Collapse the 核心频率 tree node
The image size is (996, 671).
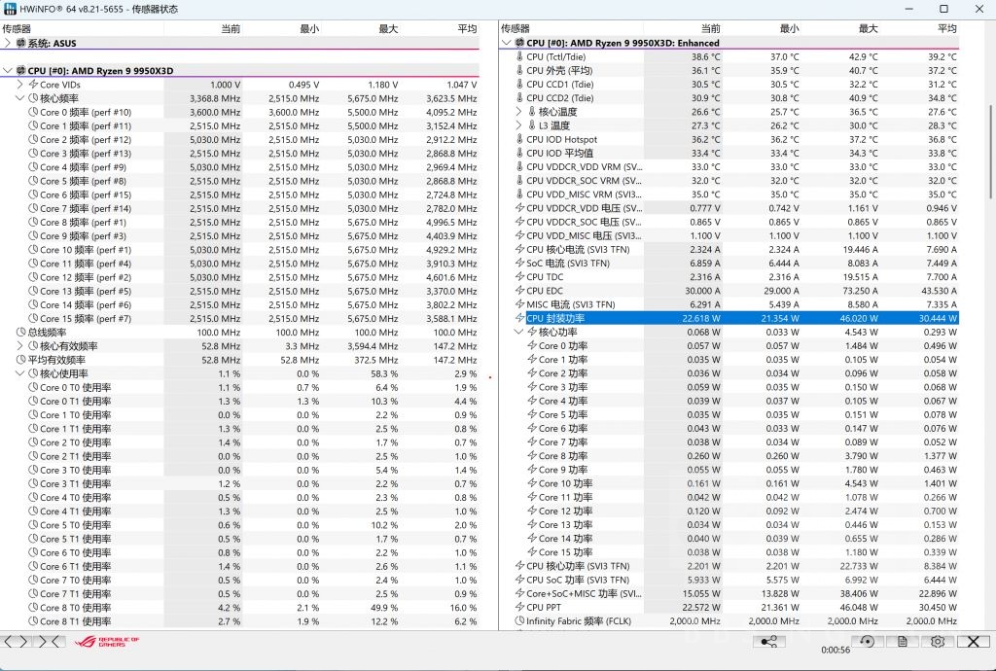[x=20, y=98]
